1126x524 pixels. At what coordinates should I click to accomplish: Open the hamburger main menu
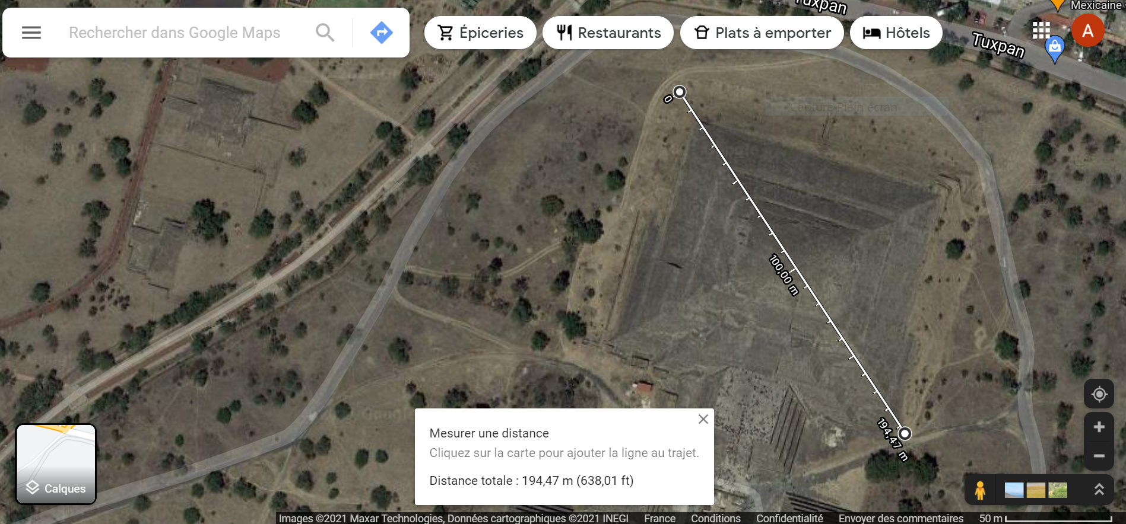(x=31, y=33)
